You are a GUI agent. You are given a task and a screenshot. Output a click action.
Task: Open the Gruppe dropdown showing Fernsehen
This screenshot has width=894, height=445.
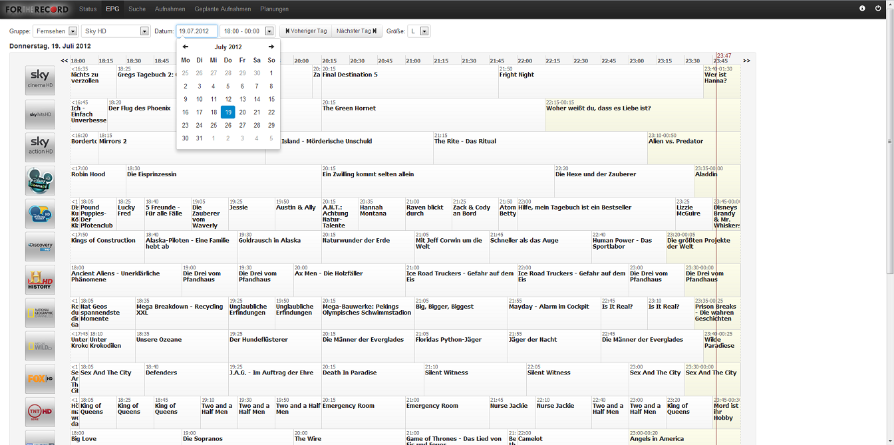click(x=56, y=31)
